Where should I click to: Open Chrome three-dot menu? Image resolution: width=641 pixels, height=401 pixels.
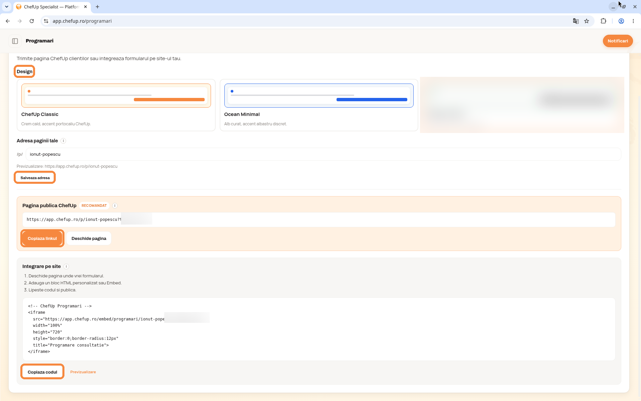633,21
